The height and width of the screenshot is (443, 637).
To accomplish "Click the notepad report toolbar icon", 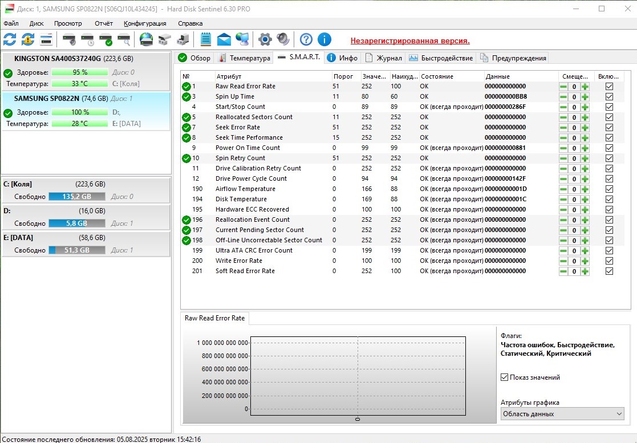I will pos(206,39).
